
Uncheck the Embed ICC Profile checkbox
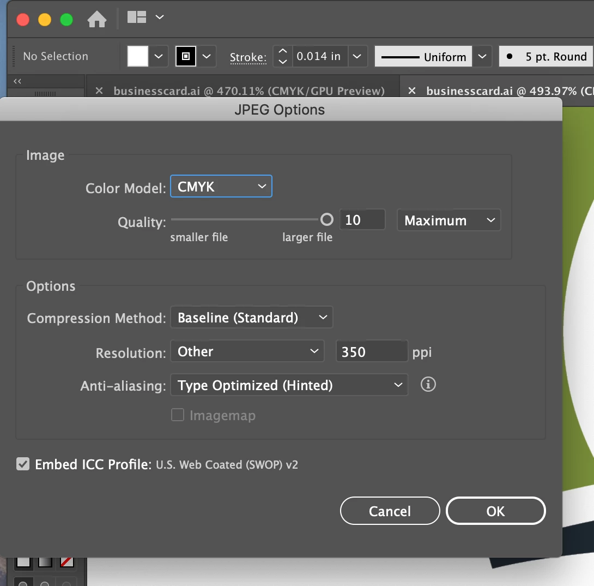coord(23,464)
